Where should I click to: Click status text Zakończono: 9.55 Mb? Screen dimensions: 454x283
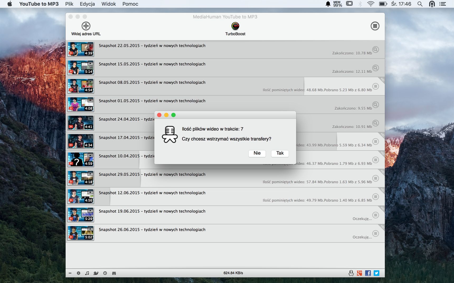click(x=353, y=108)
